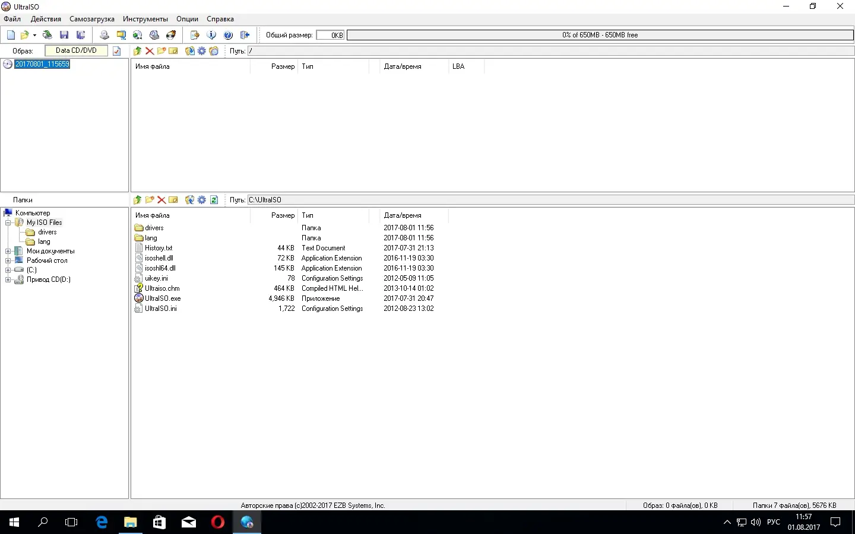Click the Data CD/DVD image type button
Viewport: 855px width, 534px height.
(x=77, y=51)
